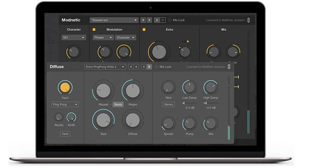Adjust the Low Damp slider
The height and width of the screenshot is (168, 312).
coord(184,103)
